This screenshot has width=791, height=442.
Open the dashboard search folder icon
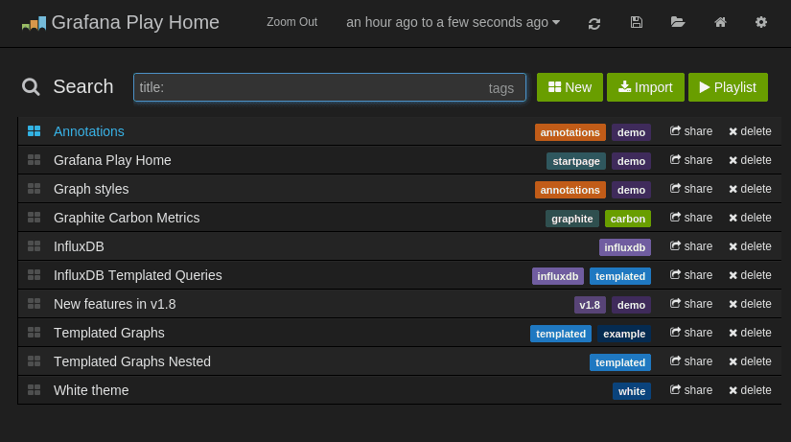click(678, 22)
